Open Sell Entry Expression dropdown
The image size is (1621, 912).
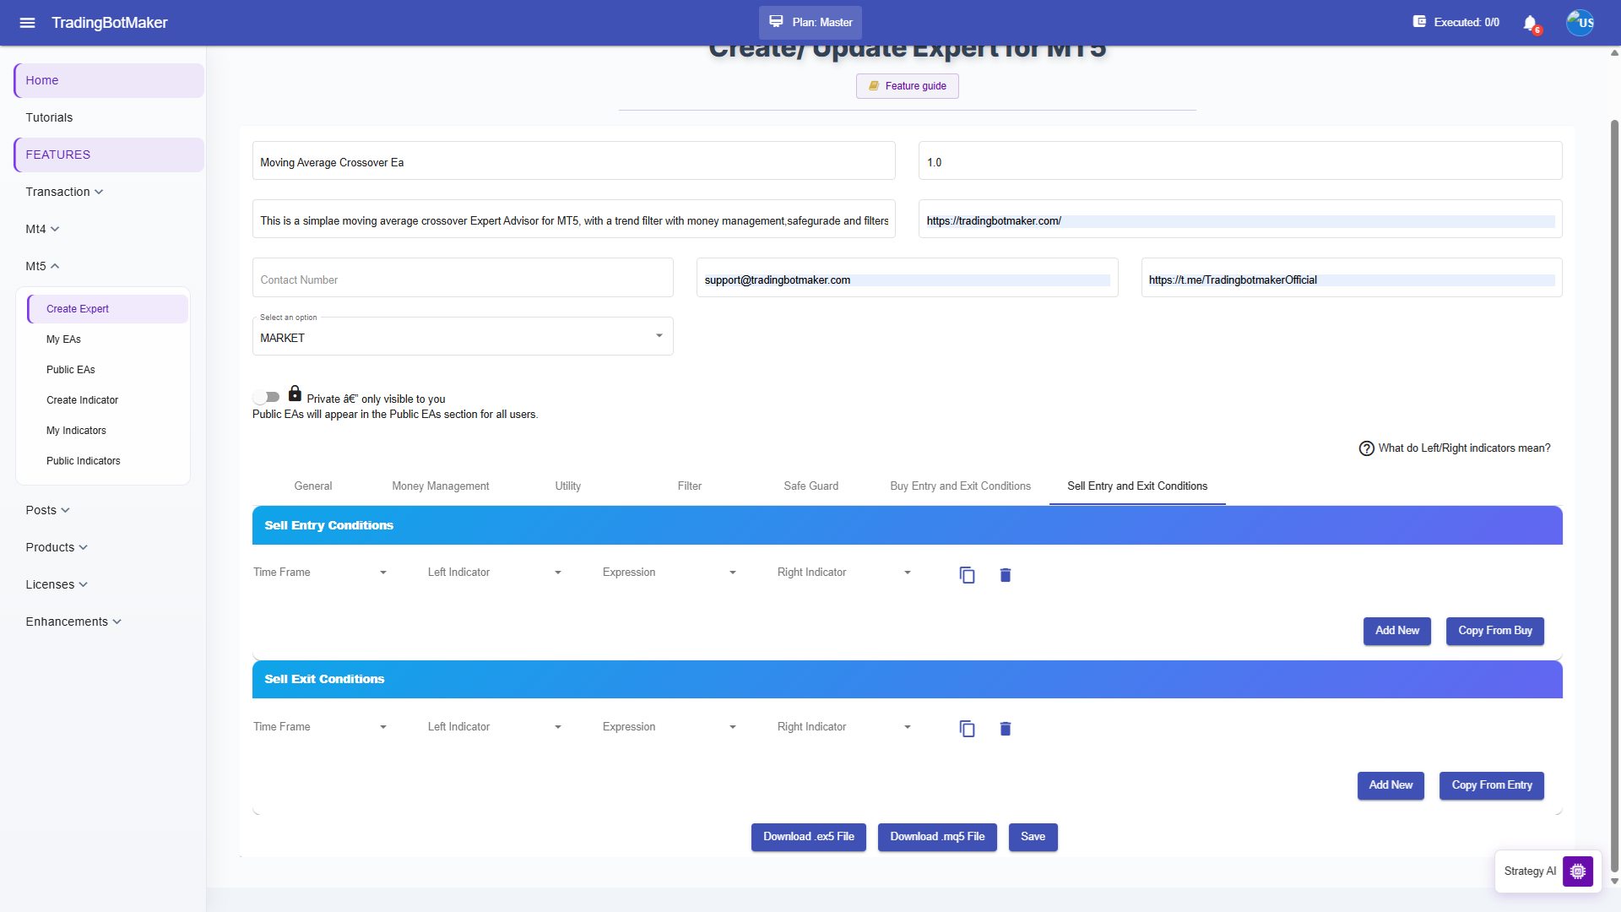[x=670, y=573]
